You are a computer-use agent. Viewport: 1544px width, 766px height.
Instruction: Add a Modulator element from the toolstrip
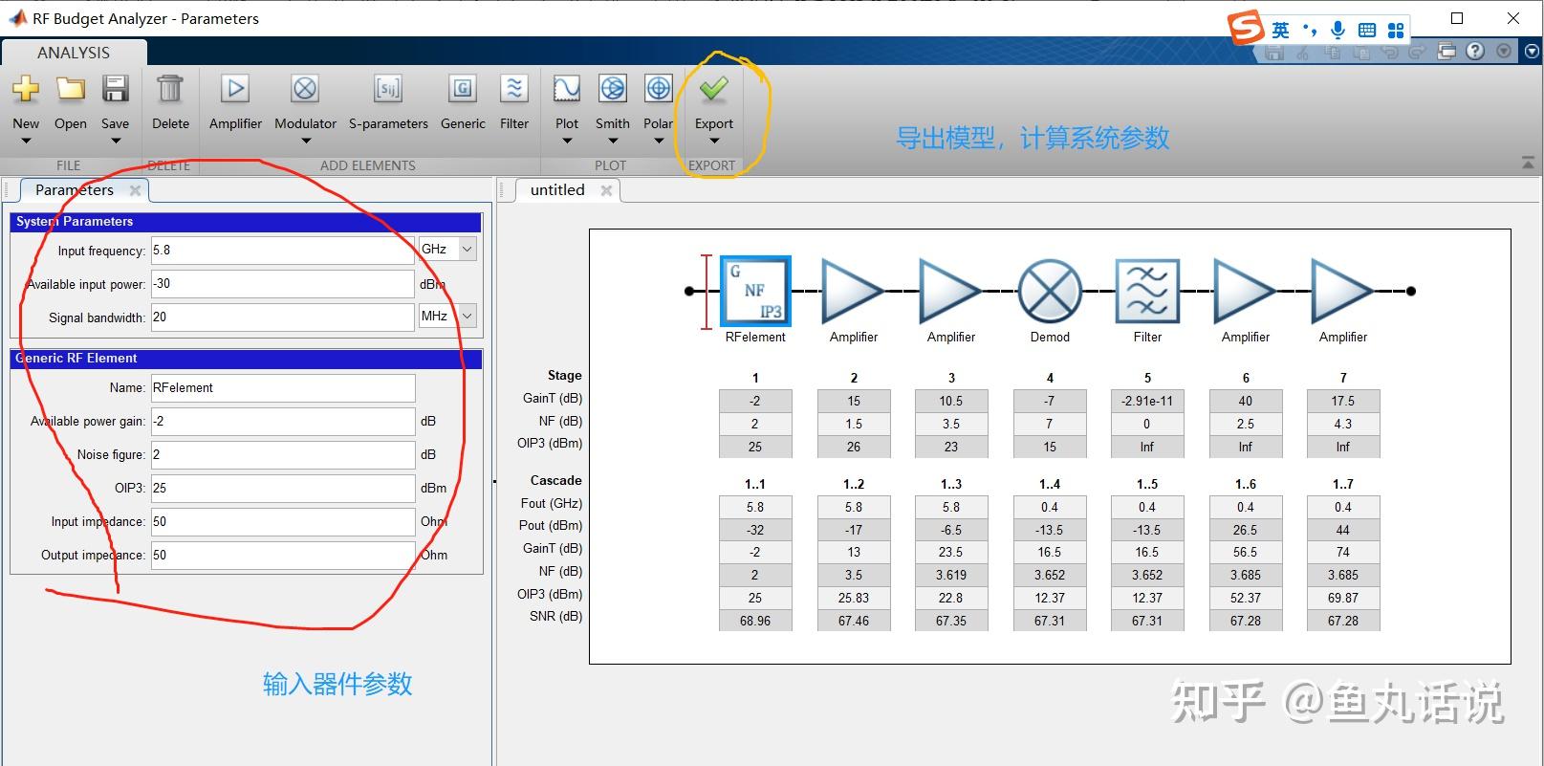tap(305, 89)
